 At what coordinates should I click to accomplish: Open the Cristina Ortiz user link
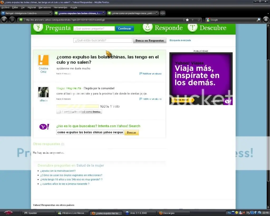44,70
